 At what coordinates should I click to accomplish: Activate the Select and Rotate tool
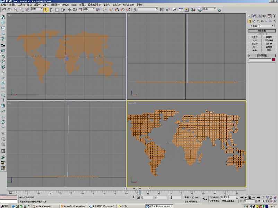pyautogui.click(x=75, y=10)
